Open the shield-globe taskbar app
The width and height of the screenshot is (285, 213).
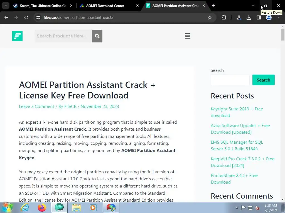coord(111,207)
